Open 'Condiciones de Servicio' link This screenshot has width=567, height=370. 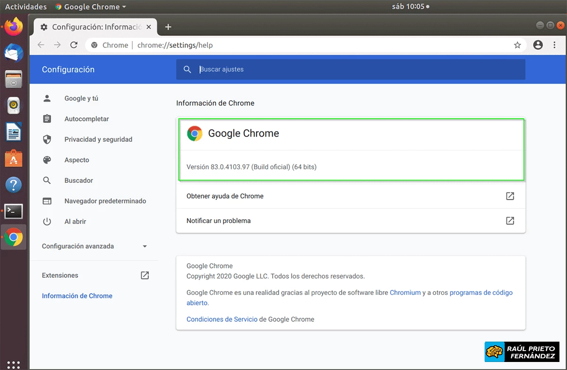pyautogui.click(x=222, y=319)
